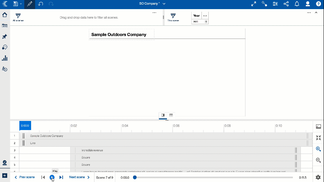324x182 pixels.
Task: Undo the last action
Action: pos(41,4)
